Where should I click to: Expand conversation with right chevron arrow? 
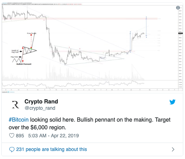click(x=173, y=149)
